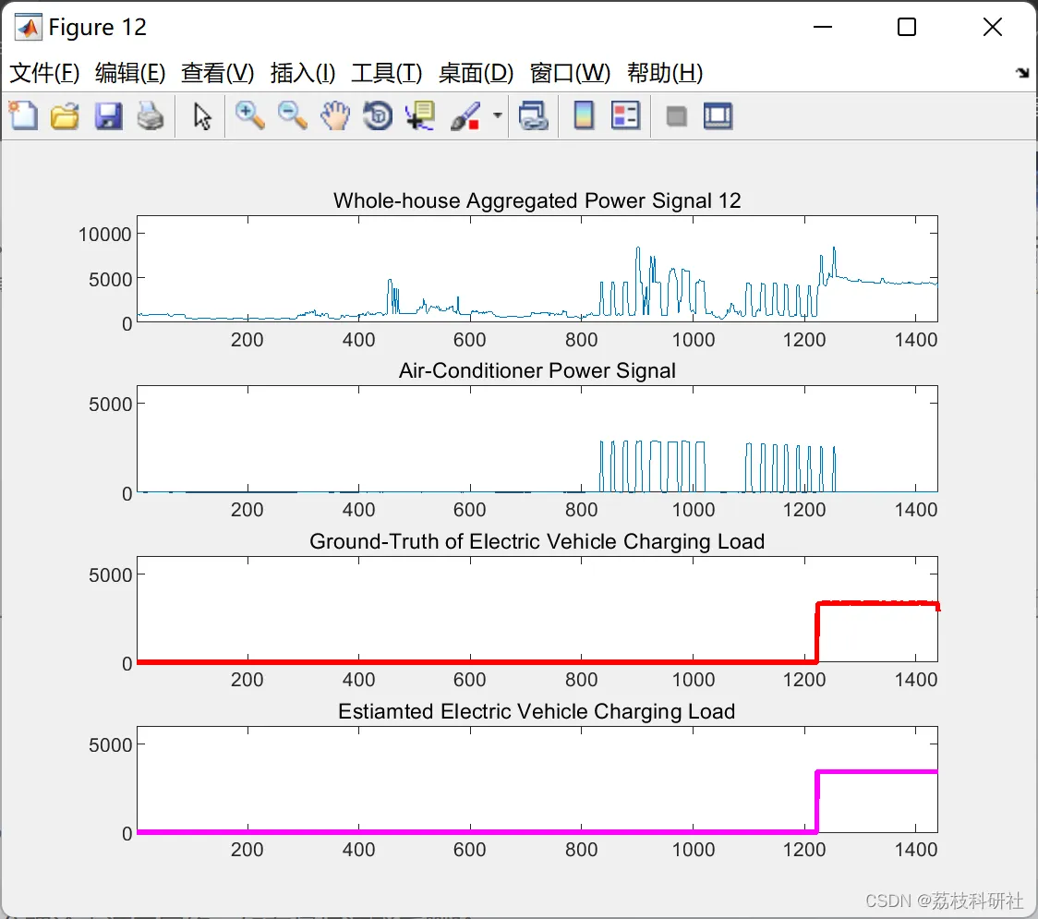Open the 插入(I) menu

pos(303,73)
